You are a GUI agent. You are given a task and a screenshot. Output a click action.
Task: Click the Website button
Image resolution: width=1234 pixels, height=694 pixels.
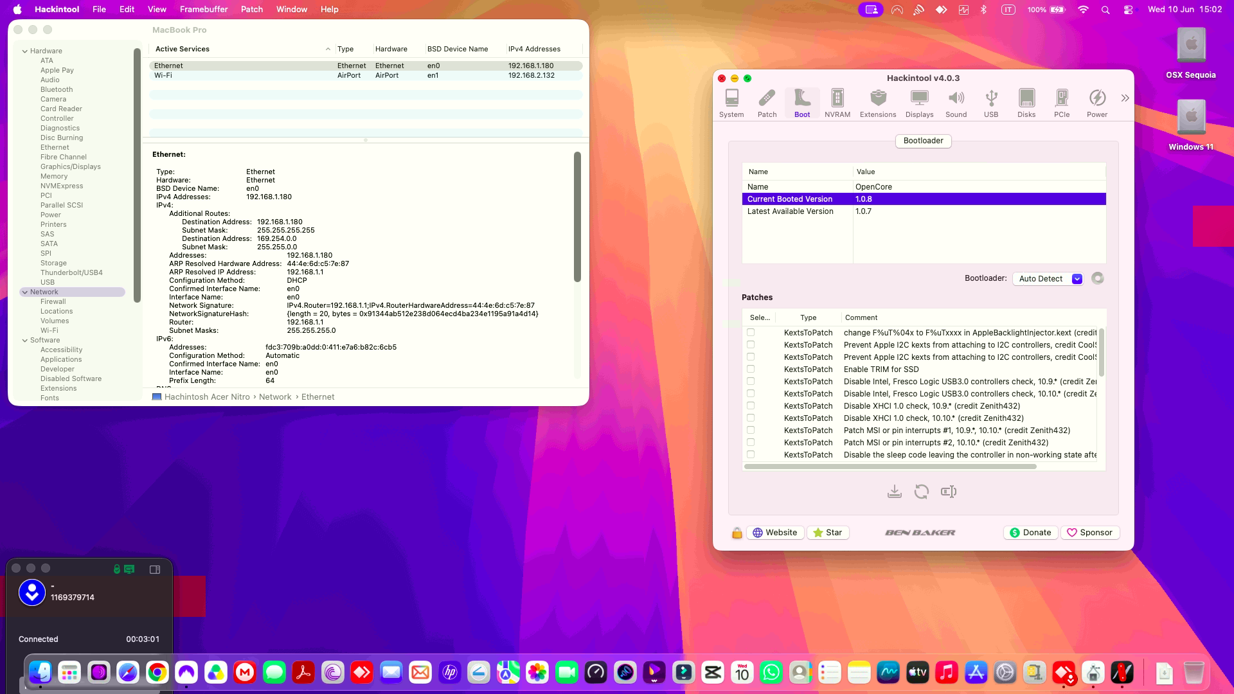click(775, 533)
